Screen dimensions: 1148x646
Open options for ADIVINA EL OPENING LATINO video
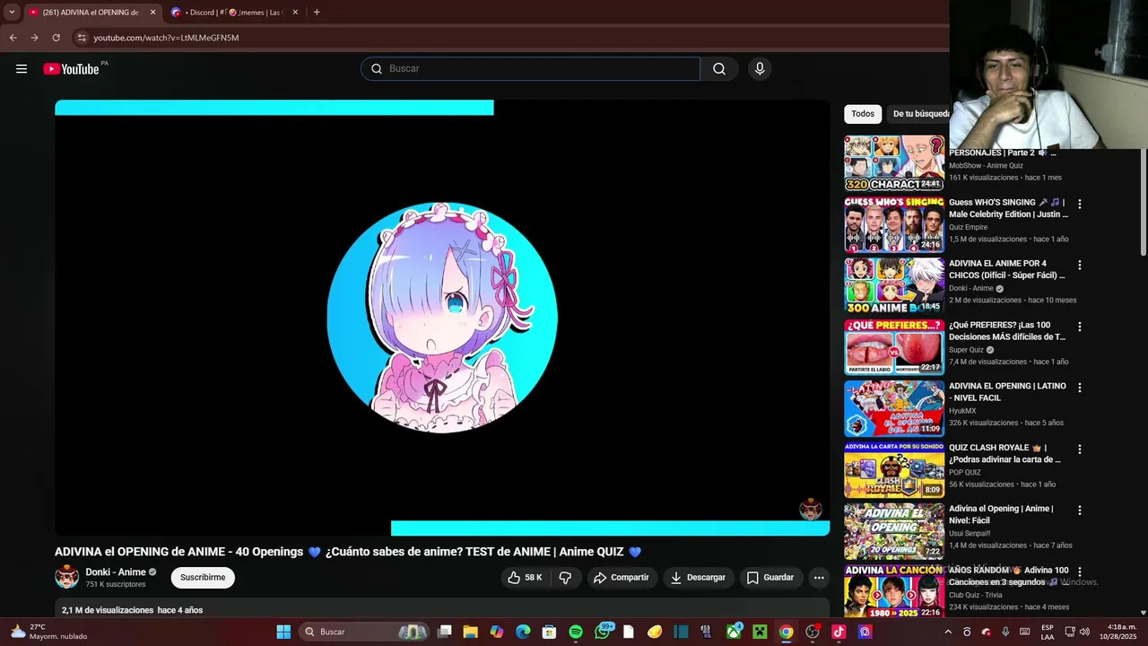(x=1080, y=388)
